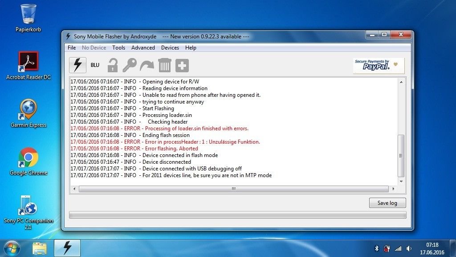
Task: Click the log's vertical scrollbar down arrow
Action: click(x=401, y=182)
